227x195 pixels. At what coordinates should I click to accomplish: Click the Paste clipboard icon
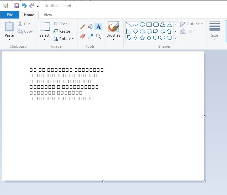9,26
